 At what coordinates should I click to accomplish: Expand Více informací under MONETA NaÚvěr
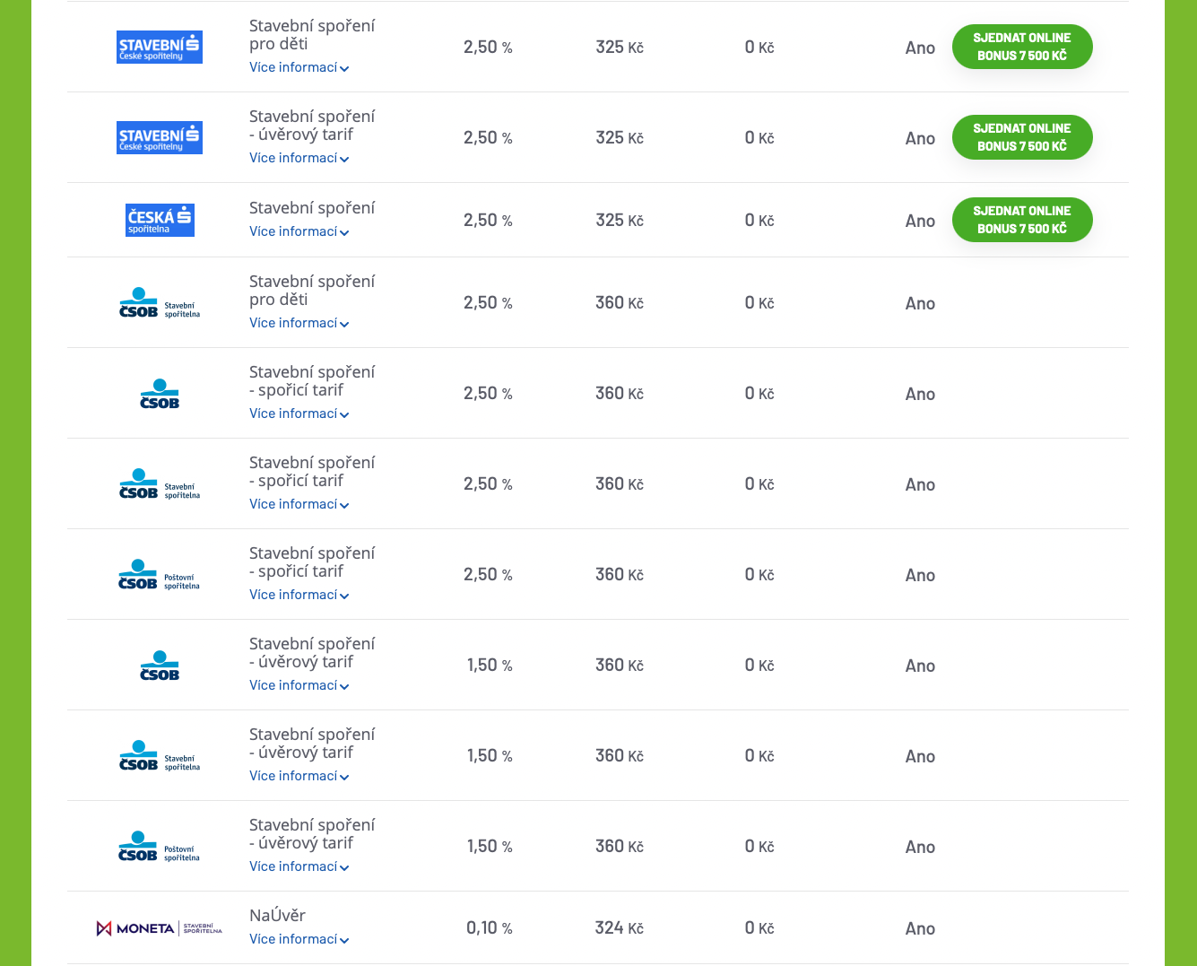coord(299,939)
